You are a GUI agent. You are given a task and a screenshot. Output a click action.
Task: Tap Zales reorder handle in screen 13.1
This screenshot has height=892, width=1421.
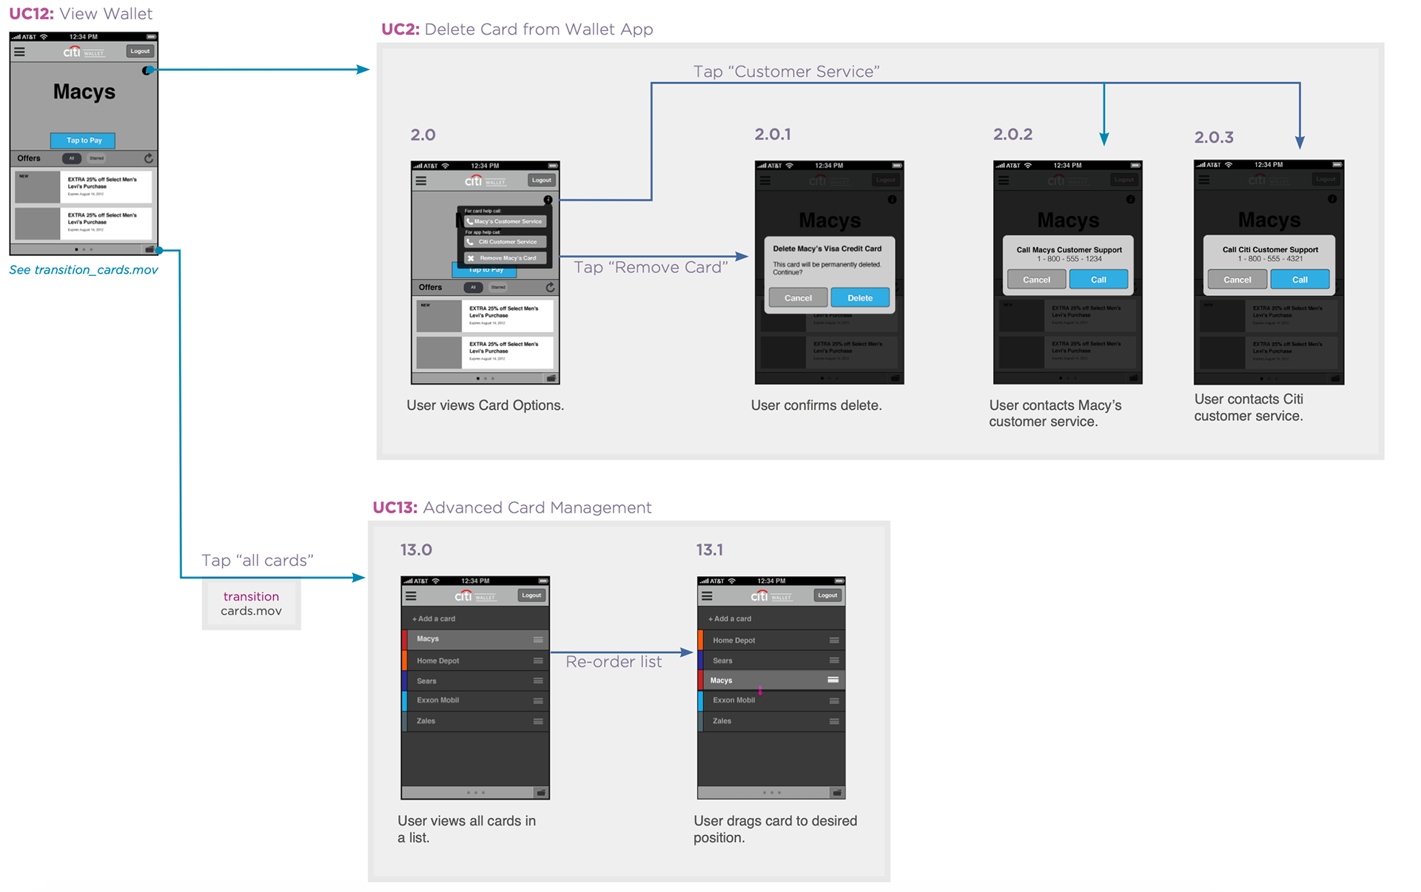pyautogui.click(x=834, y=721)
